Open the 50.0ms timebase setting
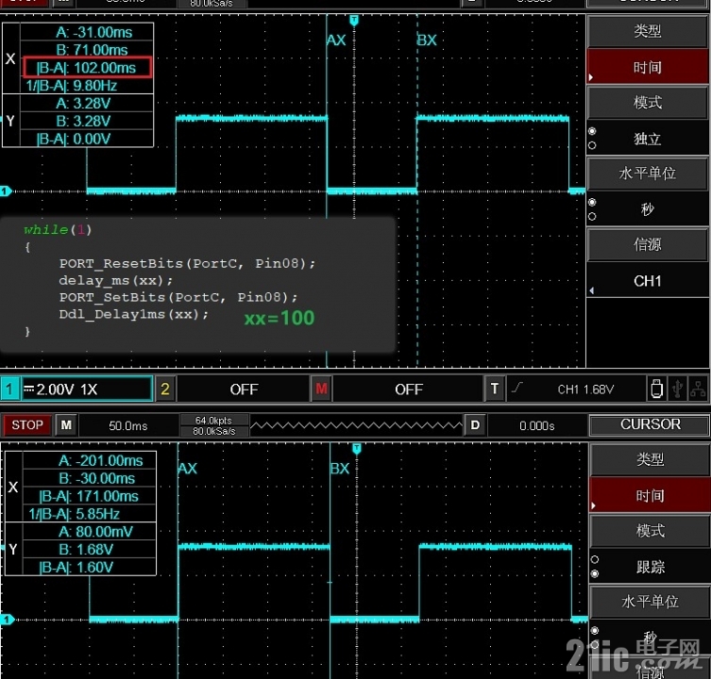Image resolution: width=711 pixels, height=679 pixels. 127,425
